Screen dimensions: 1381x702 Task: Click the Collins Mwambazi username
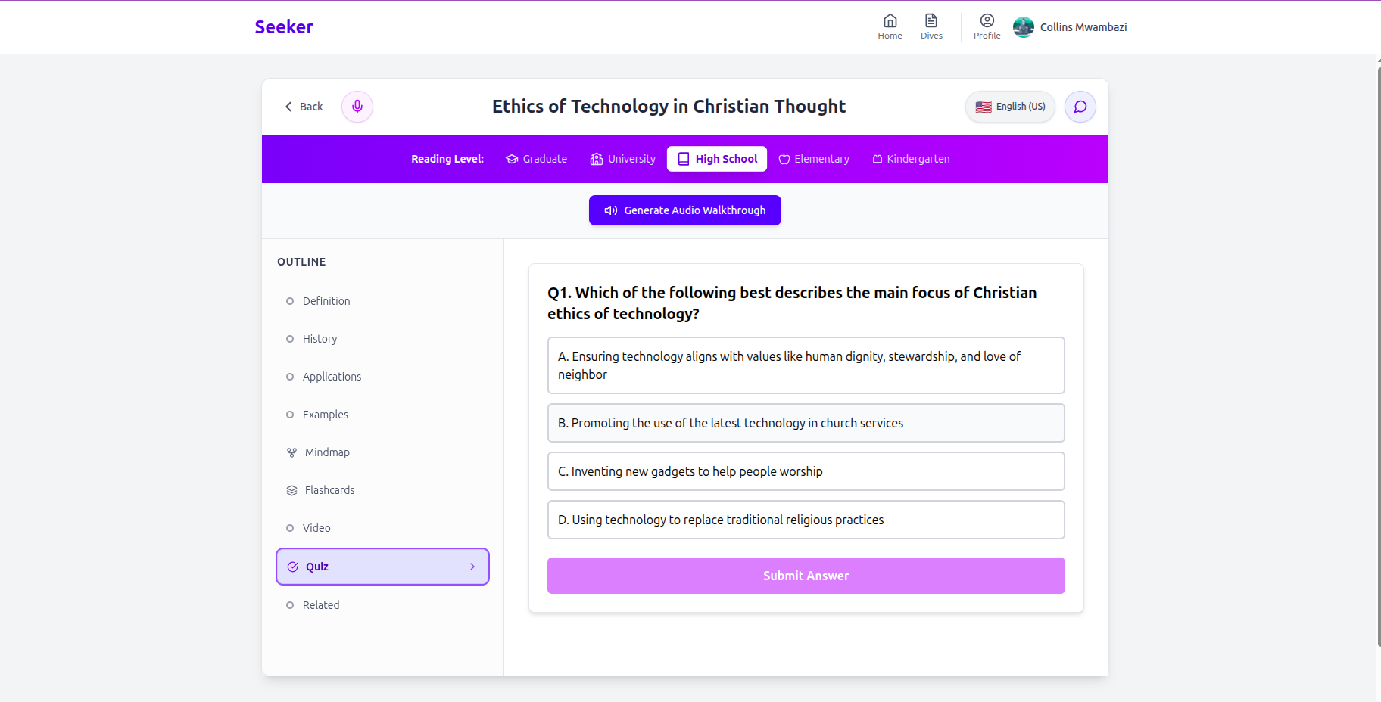[1083, 27]
